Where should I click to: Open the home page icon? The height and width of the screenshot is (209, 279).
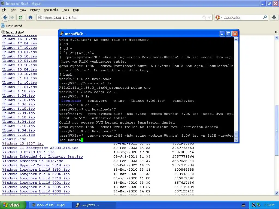pos(31,17)
